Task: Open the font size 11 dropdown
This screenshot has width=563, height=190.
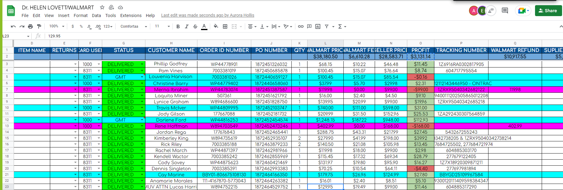Action: pos(162,26)
